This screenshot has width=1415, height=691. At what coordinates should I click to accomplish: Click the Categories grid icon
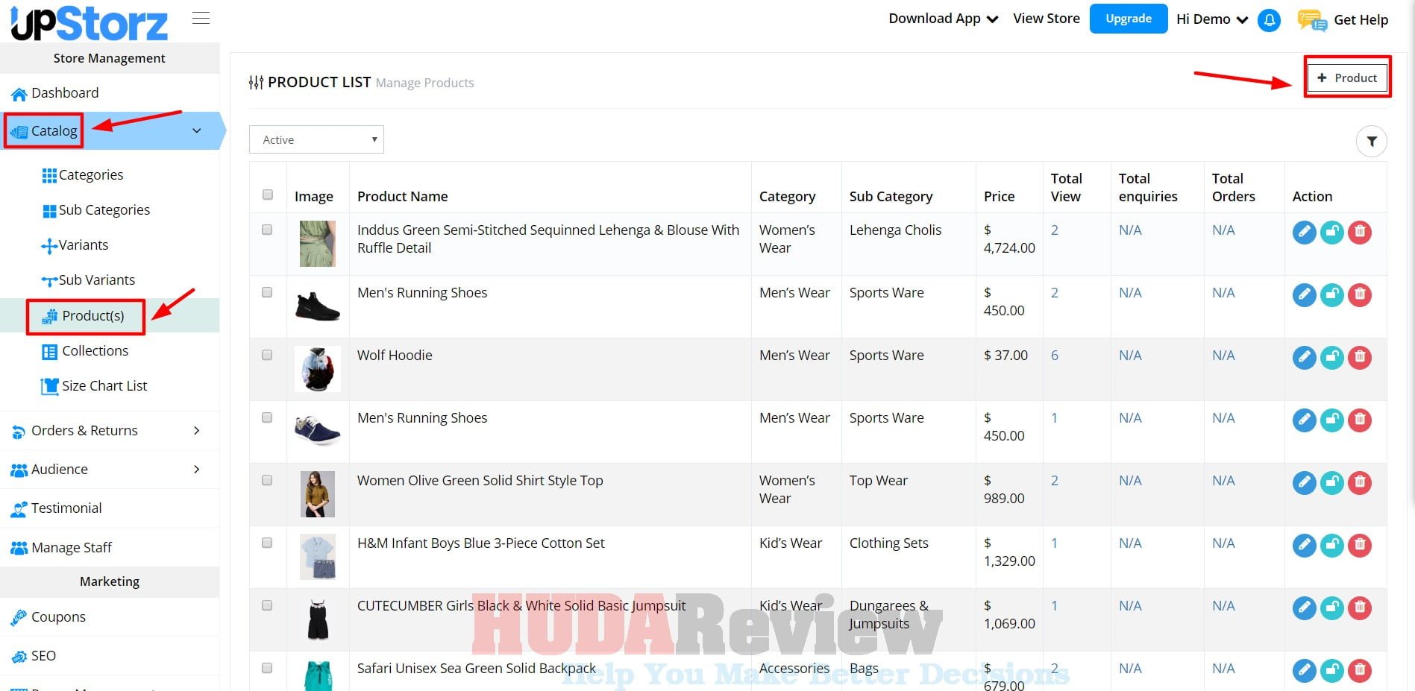tap(49, 175)
